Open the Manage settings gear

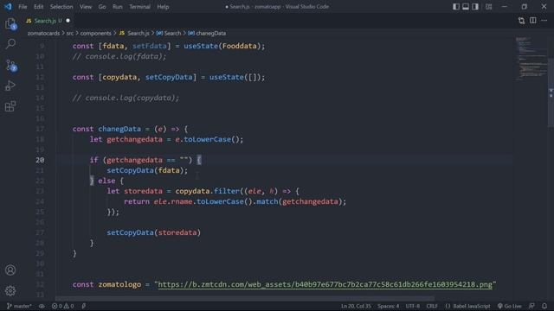(10, 291)
